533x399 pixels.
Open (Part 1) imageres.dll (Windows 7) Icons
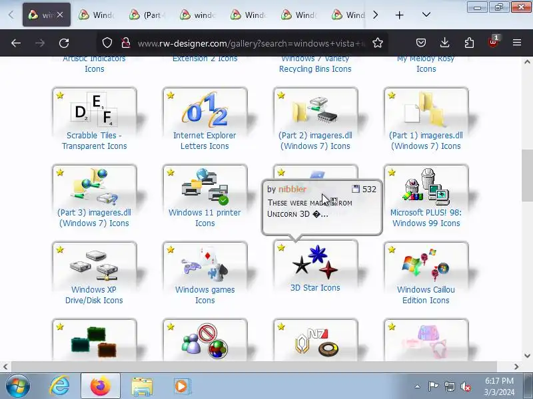tap(426, 141)
